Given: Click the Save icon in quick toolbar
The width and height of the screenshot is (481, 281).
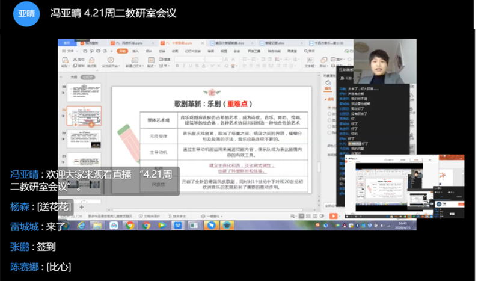Looking at the screenshot, I should click(x=85, y=51).
